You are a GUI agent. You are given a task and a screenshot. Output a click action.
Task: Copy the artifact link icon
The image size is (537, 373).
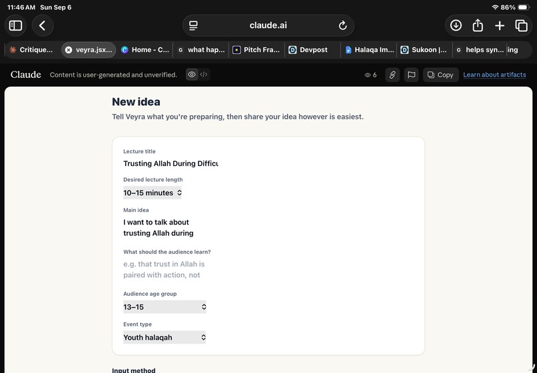392,75
